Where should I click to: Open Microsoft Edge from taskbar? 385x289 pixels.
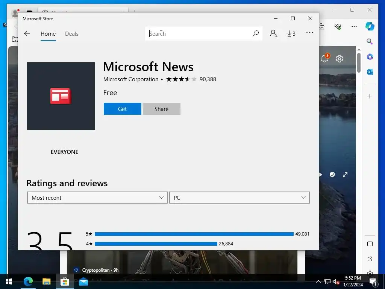click(28, 281)
